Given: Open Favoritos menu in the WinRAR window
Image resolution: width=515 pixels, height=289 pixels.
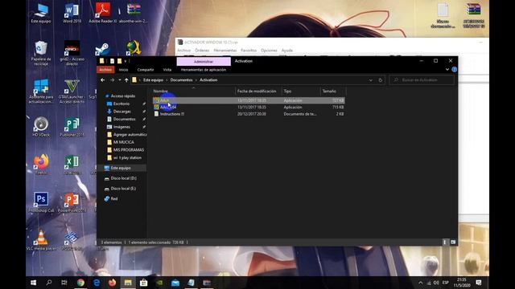Looking at the screenshot, I should coord(249,51).
